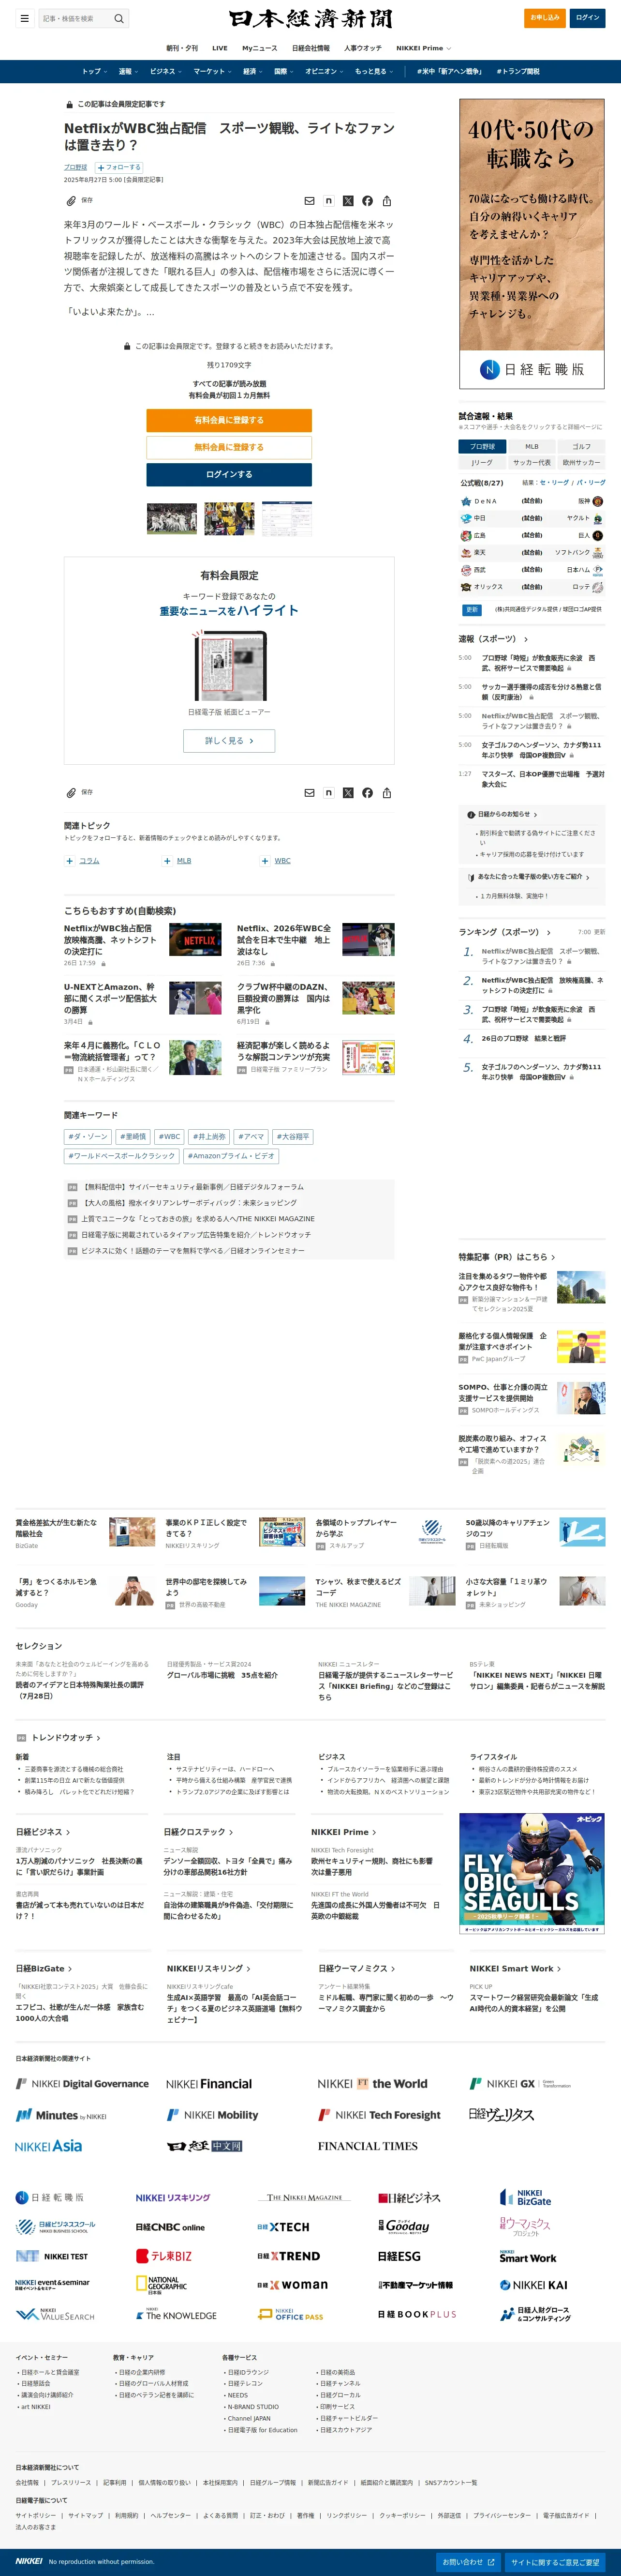The height and width of the screenshot is (2576, 621).
Task: Click 有料会員に登録する orange button
Action: click(229, 420)
